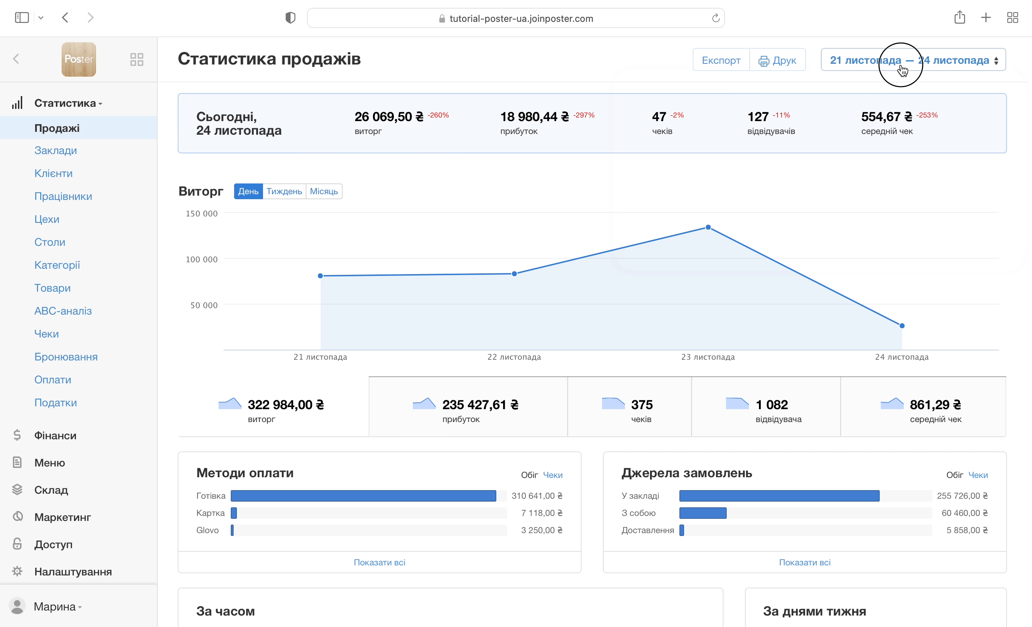Select the прибуток metric tab

[x=467, y=407]
